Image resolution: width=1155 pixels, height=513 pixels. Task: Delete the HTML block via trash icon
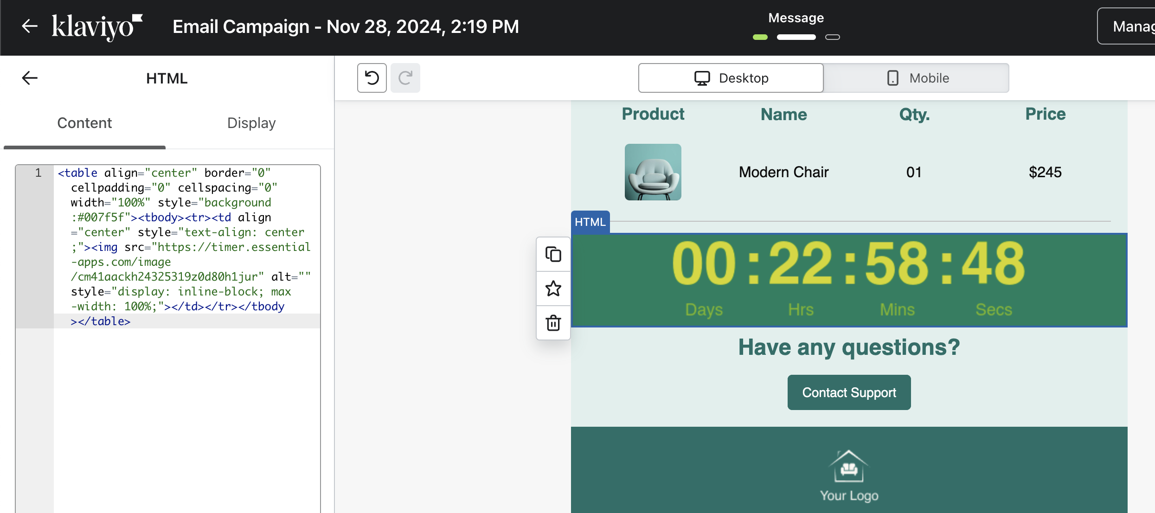[x=553, y=323]
